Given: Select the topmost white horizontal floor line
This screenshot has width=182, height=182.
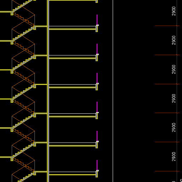Looking at the screenshot, I should click(x=73, y=26).
